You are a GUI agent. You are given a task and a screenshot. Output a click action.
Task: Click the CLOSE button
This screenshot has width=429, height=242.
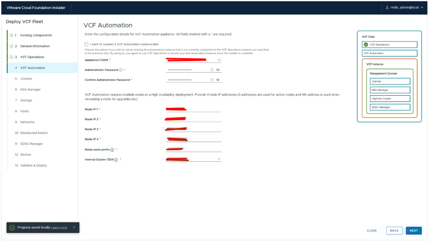(372, 231)
